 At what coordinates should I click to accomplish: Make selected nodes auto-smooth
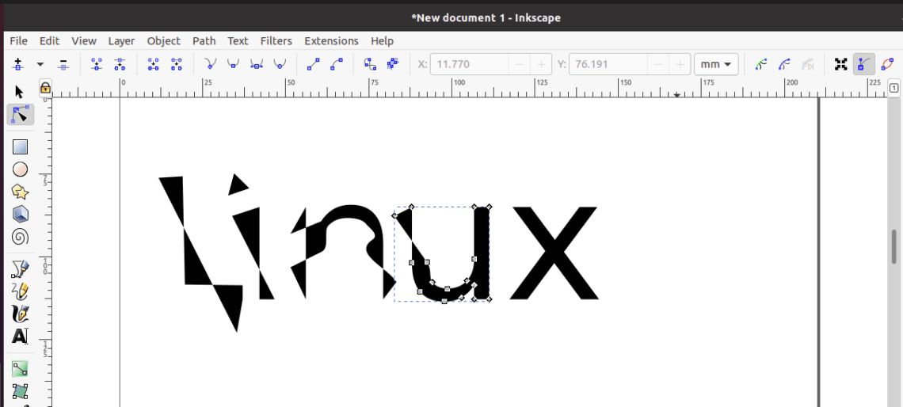coord(280,64)
